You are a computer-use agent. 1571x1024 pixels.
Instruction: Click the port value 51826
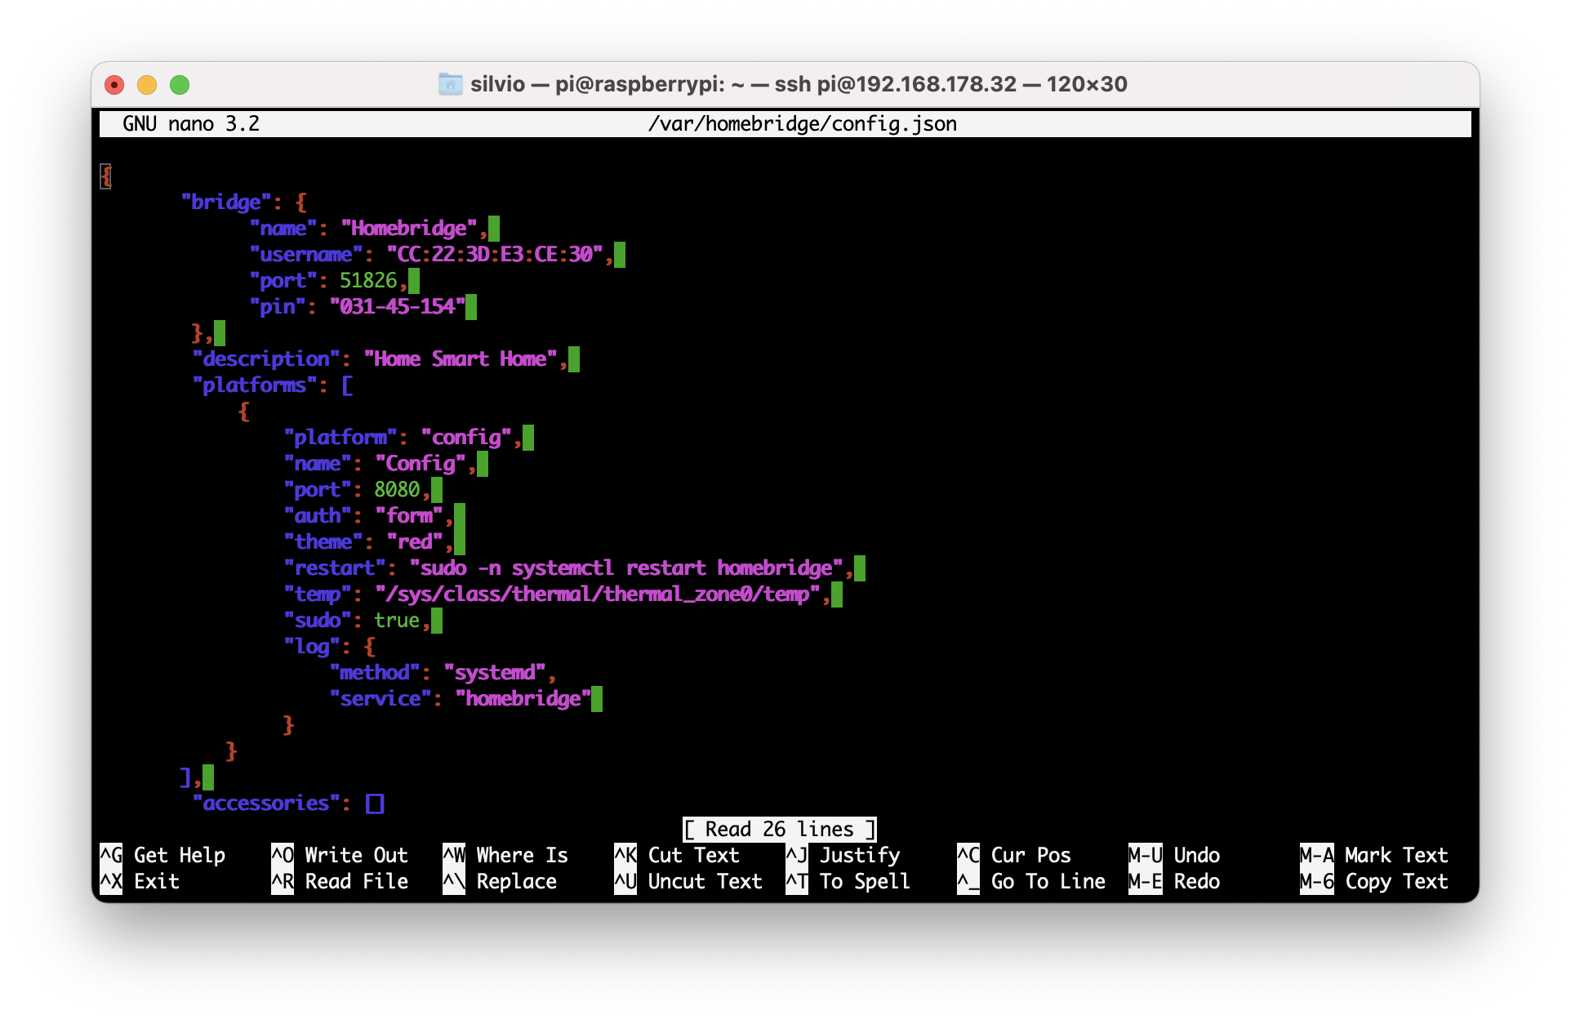(367, 281)
